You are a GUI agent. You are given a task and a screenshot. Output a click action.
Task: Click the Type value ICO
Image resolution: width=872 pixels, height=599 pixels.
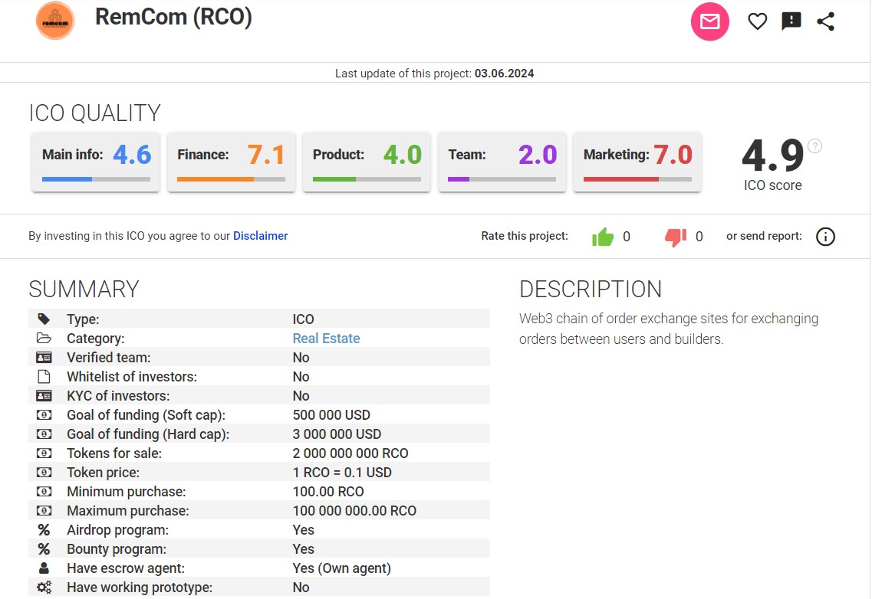pyautogui.click(x=303, y=319)
